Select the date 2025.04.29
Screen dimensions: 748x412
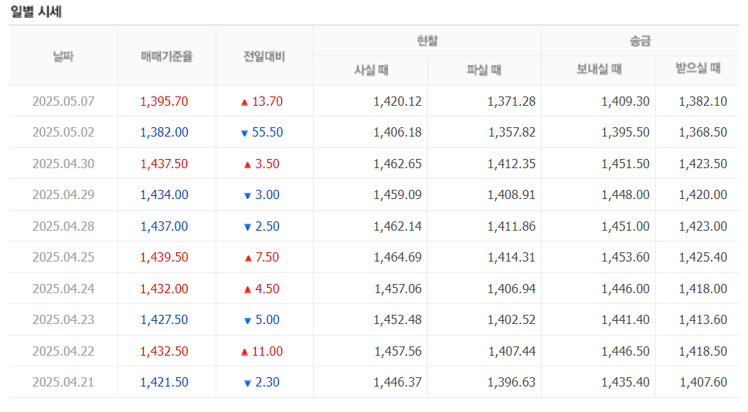click(63, 194)
